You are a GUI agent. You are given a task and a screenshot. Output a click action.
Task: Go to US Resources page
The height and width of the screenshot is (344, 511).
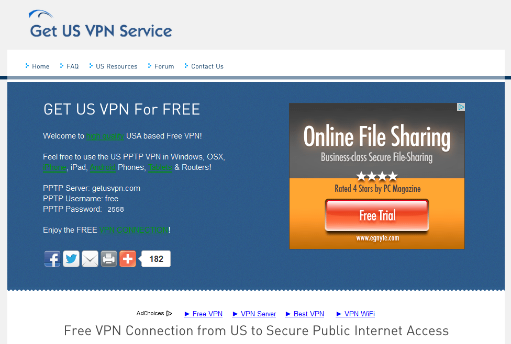113,66
